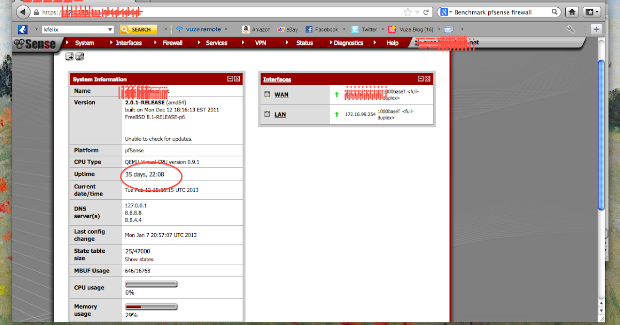Click the Vuze toolbar logo icon
The width and height of the screenshot is (620, 325).
[23, 29]
